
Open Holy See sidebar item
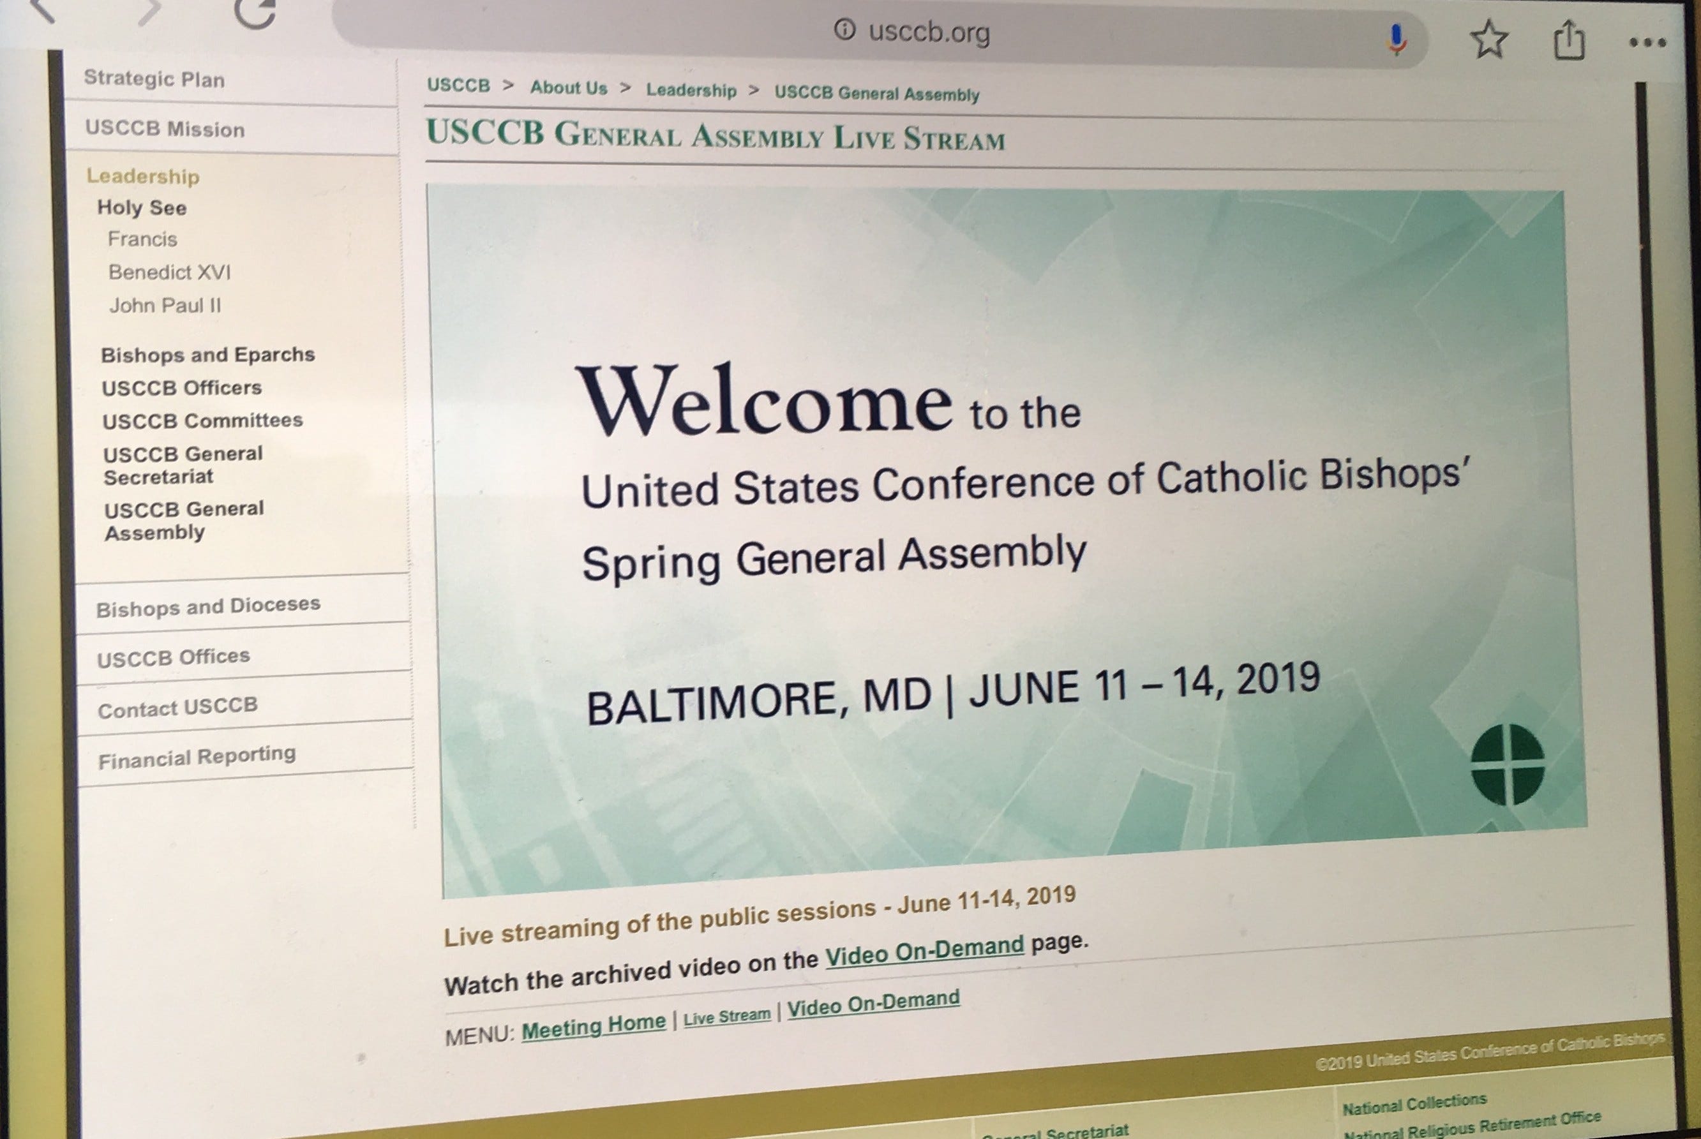142,208
